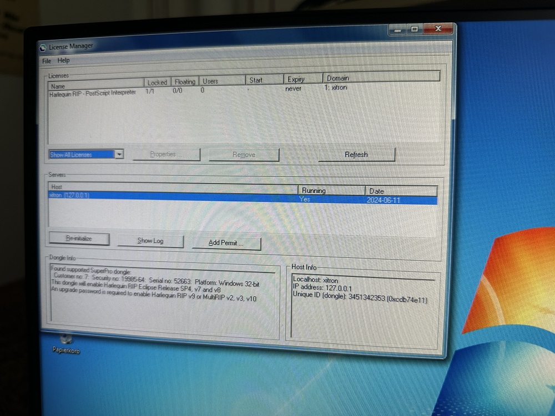Open the Papierkorb recycle bin icon
Viewport: 555px width, 416px height.
tap(66, 339)
